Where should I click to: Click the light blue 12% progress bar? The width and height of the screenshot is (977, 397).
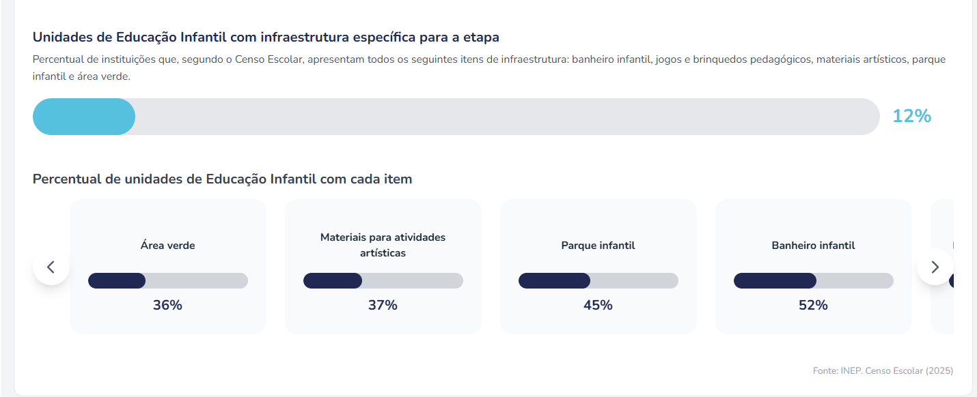[456, 117]
